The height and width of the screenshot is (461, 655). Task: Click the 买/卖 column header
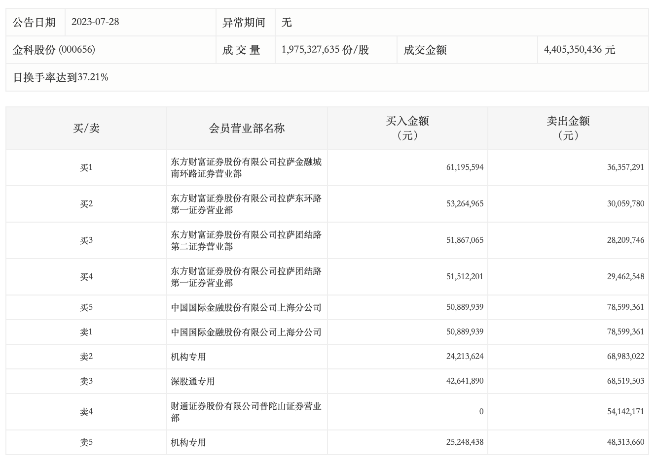86,129
